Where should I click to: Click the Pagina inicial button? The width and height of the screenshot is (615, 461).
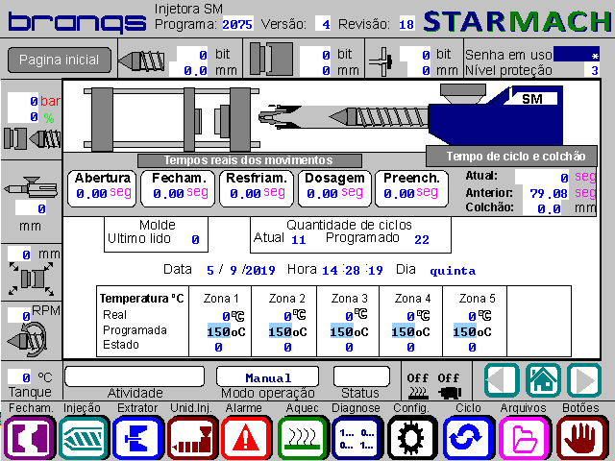pos(60,60)
